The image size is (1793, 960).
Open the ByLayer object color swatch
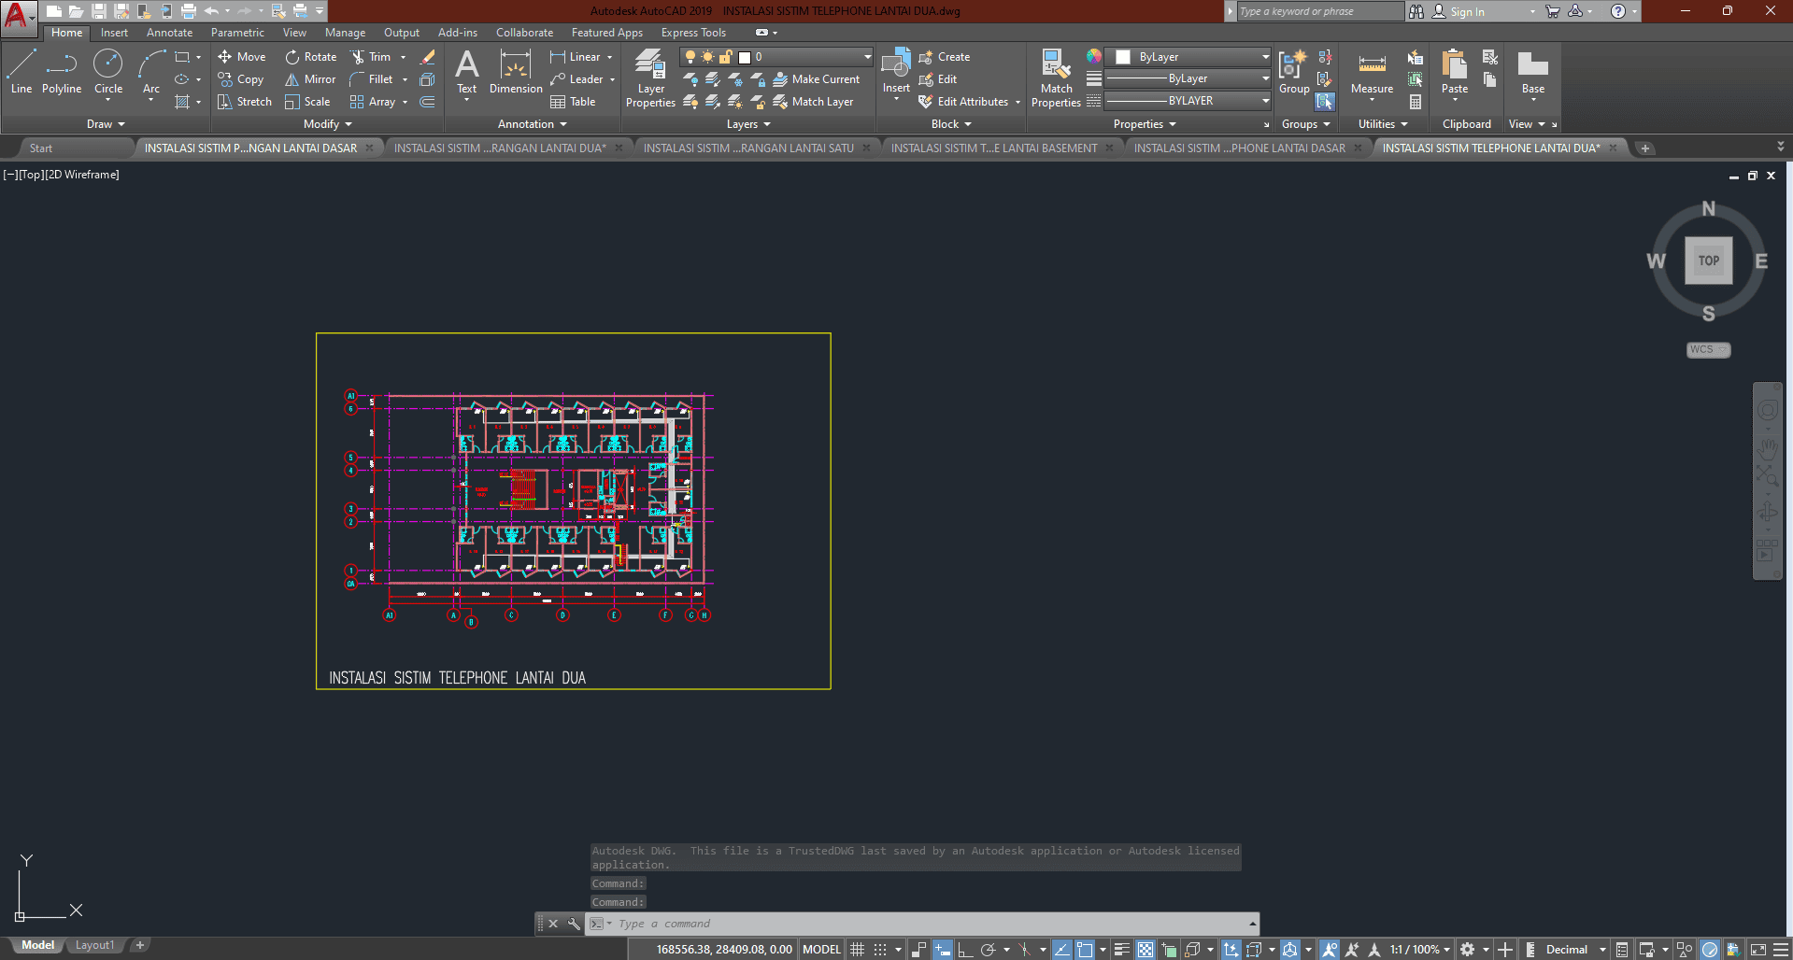[x=1124, y=57]
